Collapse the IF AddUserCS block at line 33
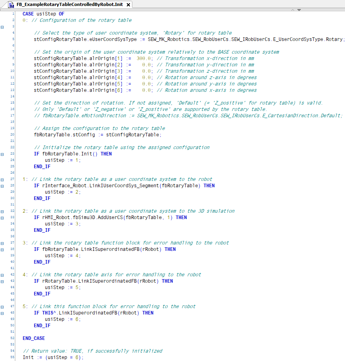The width and height of the screenshot is (345, 361). [x=2, y=217]
